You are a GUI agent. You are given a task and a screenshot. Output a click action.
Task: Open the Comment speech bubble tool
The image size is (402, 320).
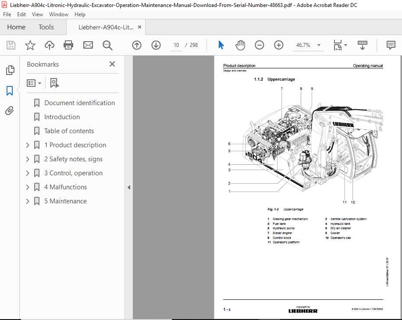pos(391,45)
